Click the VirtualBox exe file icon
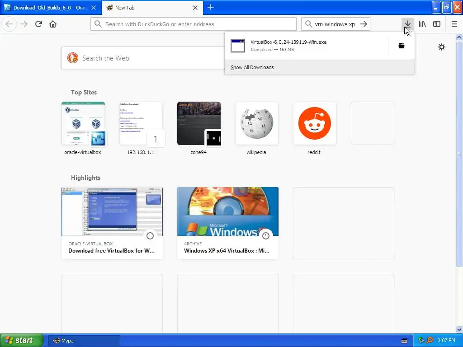463x347 pixels. (x=238, y=46)
